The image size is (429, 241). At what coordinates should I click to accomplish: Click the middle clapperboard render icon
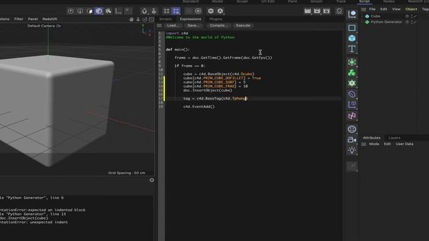coord(317,11)
